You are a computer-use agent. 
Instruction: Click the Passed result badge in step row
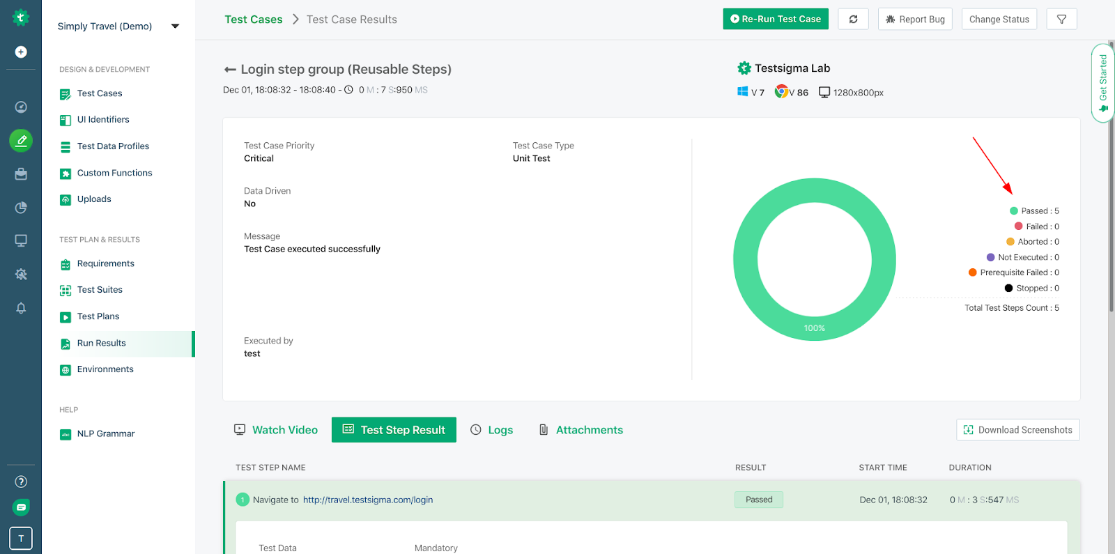click(x=759, y=500)
